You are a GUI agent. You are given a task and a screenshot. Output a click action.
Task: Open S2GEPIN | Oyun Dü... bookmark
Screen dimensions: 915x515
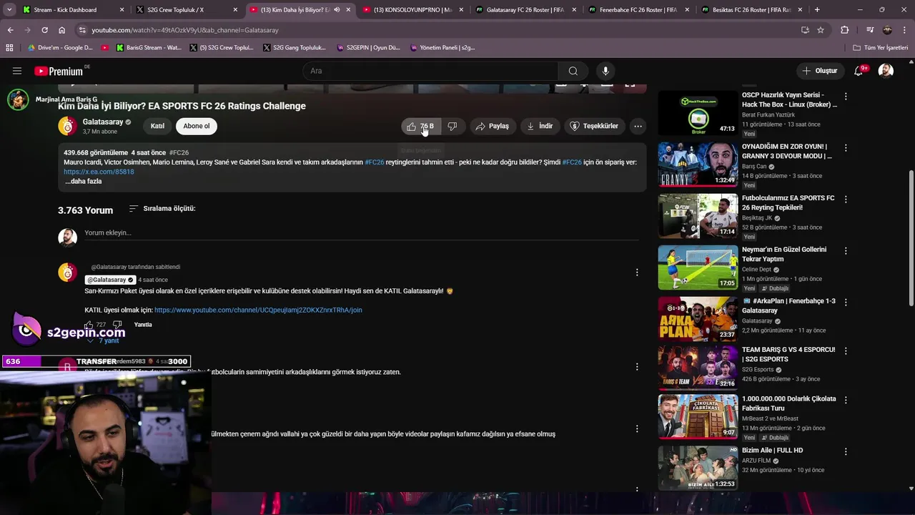coord(369,48)
